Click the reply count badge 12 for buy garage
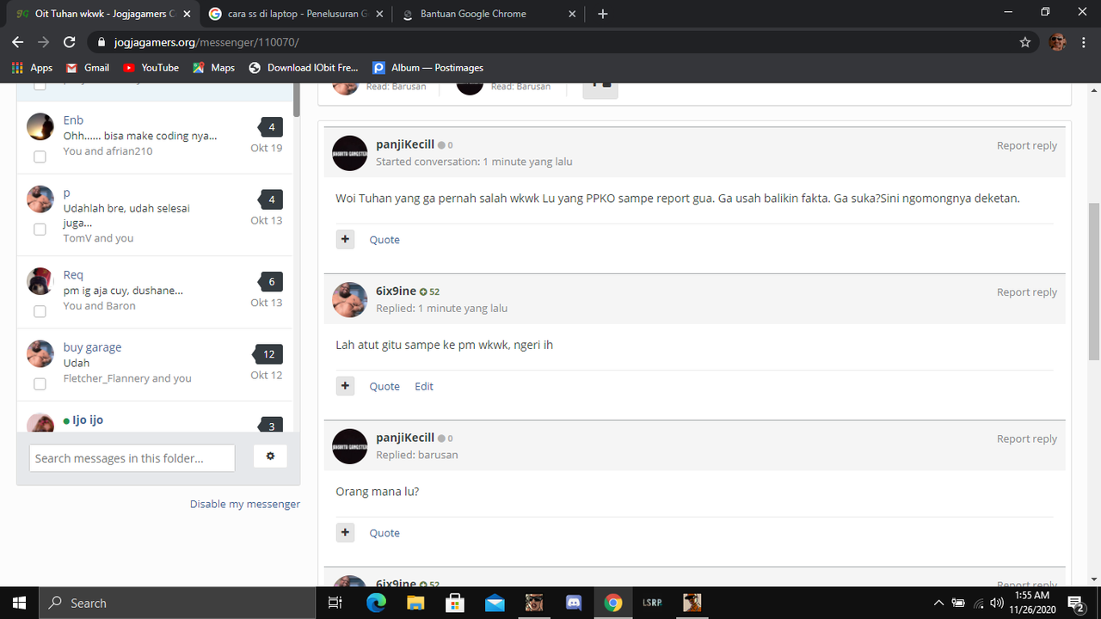This screenshot has width=1101, height=619. (268, 354)
